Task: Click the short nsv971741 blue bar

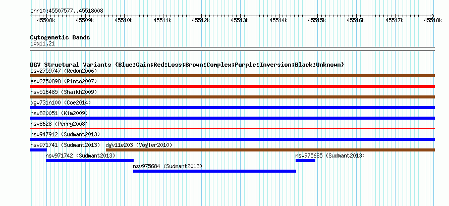Action: click(x=38, y=150)
